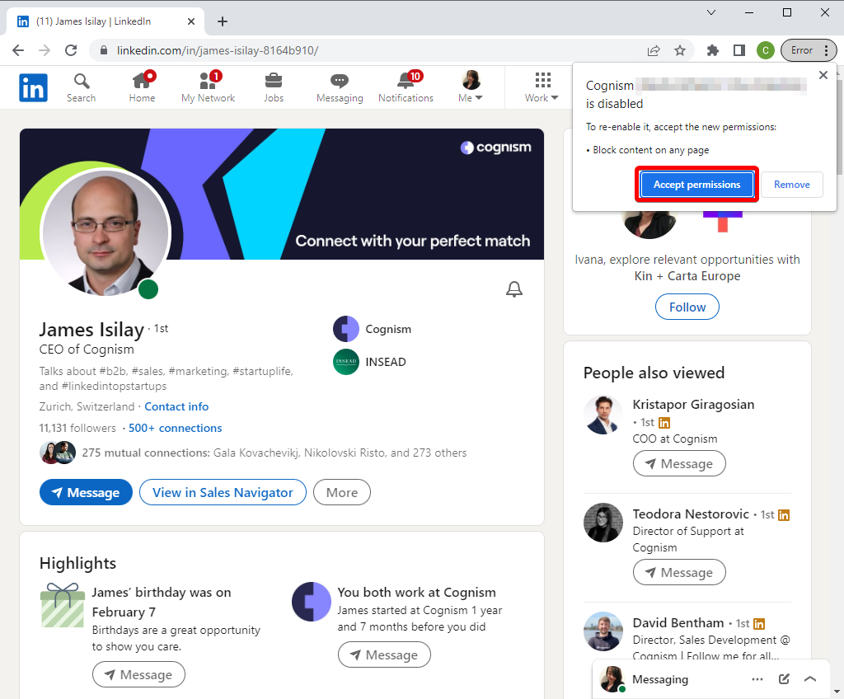This screenshot has width=844, height=699.
Task: Open James Isilay's profile photo
Action: pos(105,232)
